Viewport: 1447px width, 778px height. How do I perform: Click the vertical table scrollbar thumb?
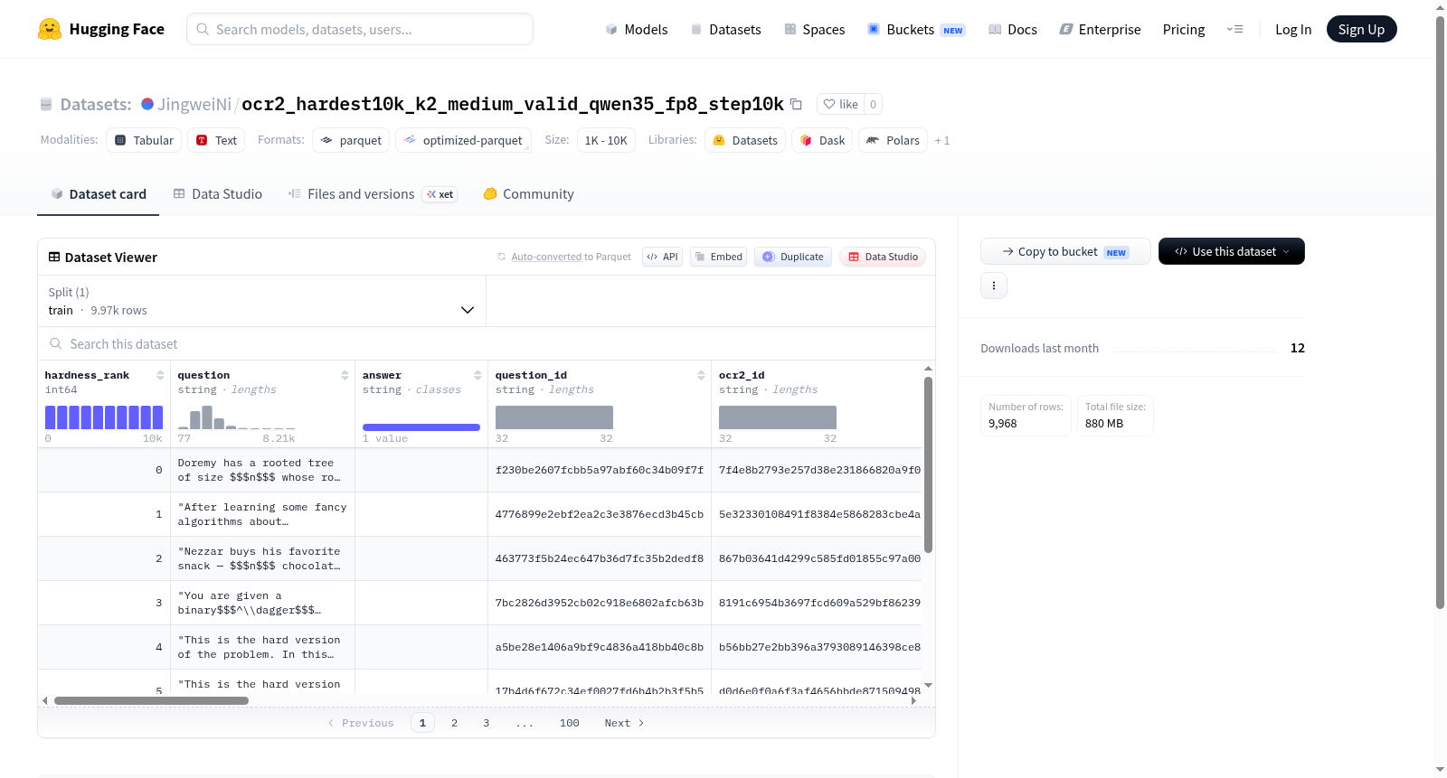click(928, 464)
